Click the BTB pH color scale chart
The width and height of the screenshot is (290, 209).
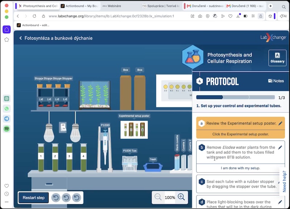click(174, 91)
